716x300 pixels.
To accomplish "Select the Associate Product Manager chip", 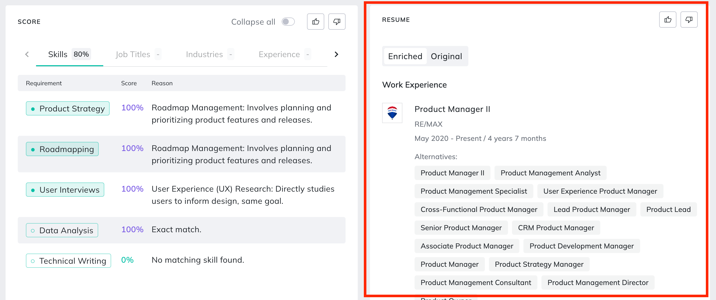I will [467, 246].
